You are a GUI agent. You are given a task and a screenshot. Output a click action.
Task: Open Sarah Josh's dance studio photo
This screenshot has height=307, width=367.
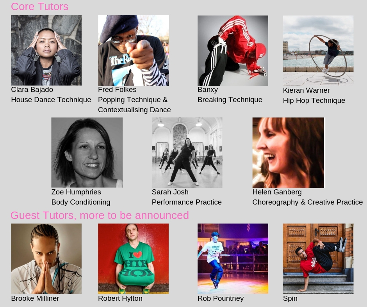[x=187, y=152]
